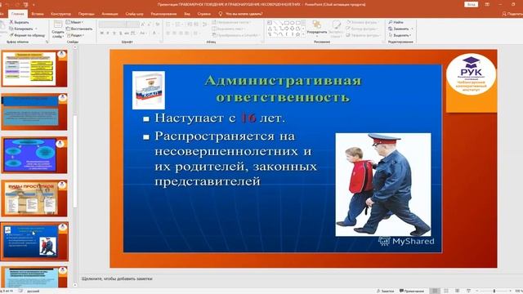Click the start-from-beginning quick access icon
Screen dimensions: 523x294
pyautogui.click(x=26, y=5)
